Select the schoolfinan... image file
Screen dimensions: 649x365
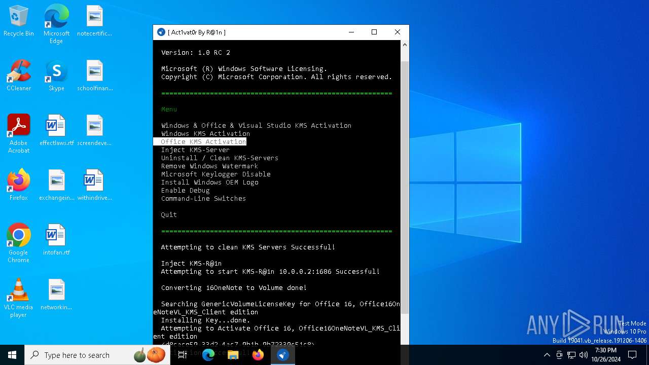tap(95, 76)
